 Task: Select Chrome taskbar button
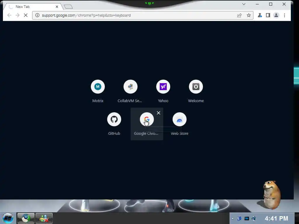coord(26,218)
